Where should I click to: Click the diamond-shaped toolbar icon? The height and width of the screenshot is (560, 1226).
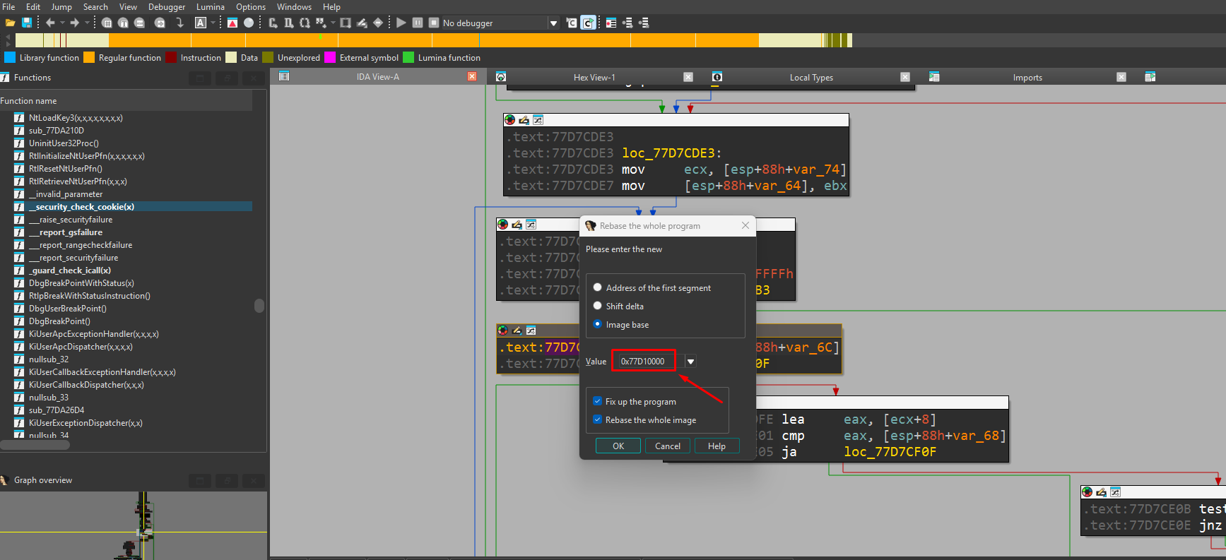[x=378, y=23]
